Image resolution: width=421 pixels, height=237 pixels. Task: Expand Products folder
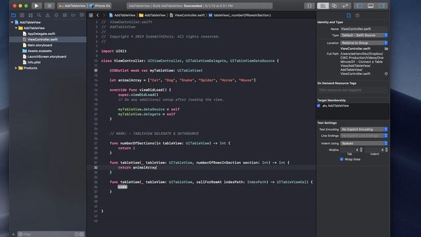point(16,68)
